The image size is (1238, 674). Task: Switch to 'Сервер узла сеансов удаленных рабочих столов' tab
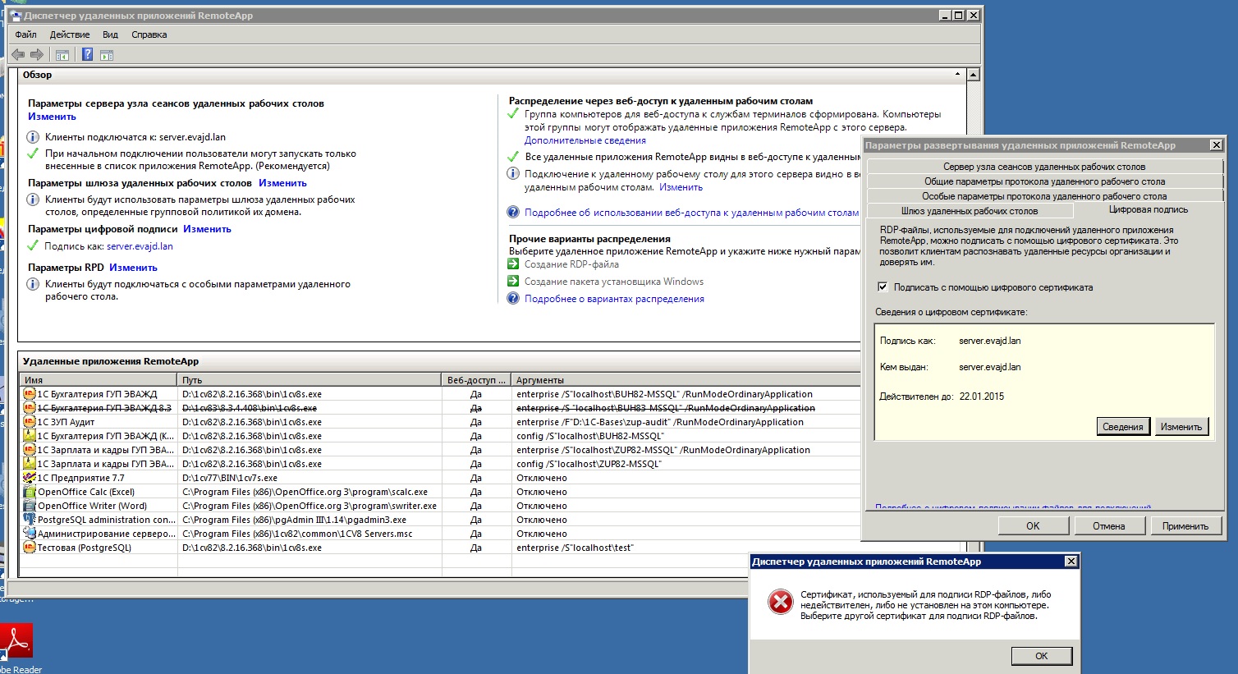coord(1044,167)
